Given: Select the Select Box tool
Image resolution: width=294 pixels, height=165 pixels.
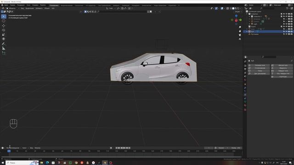Looking at the screenshot, I should (x=4, y=16).
